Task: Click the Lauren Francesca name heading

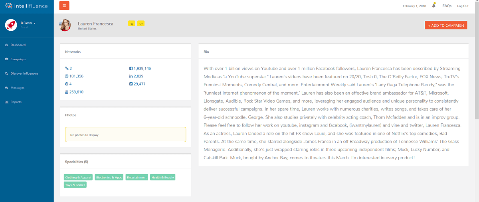Action: [95, 24]
